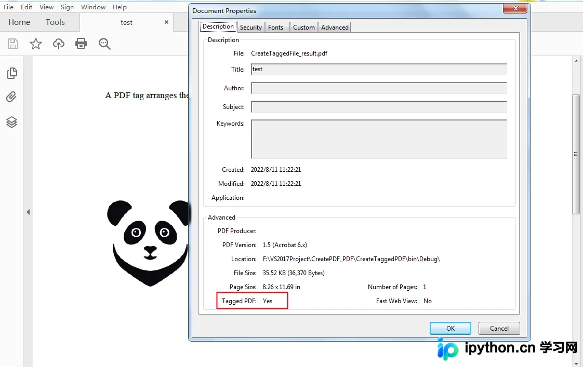Switch to the Tools tab
The height and width of the screenshot is (367, 583).
[56, 22]
